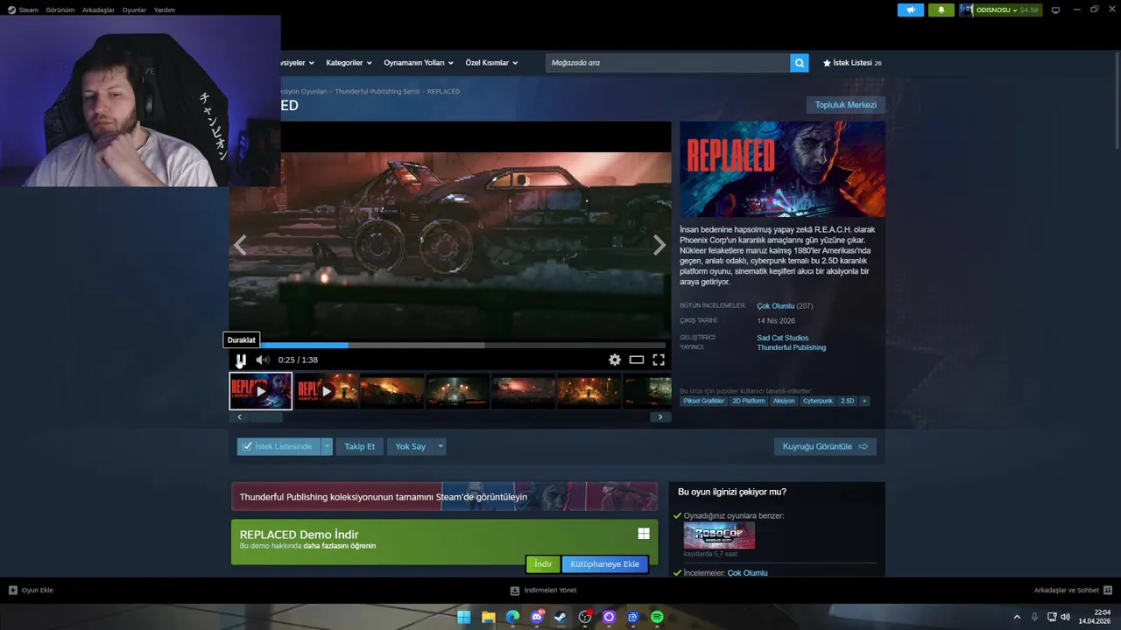This screenshot has height=630, width=1121.
Task: Toggle İstek Listesinde wishlist checkbox button
Action: pyautogui.click(x=278, y=446)
